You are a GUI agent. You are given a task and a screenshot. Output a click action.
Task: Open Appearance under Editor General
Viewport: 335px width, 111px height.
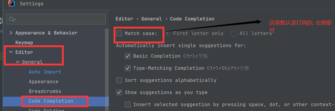click(43, 82)
